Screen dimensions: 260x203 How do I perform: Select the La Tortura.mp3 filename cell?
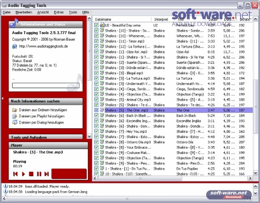(x=128, y=78)
